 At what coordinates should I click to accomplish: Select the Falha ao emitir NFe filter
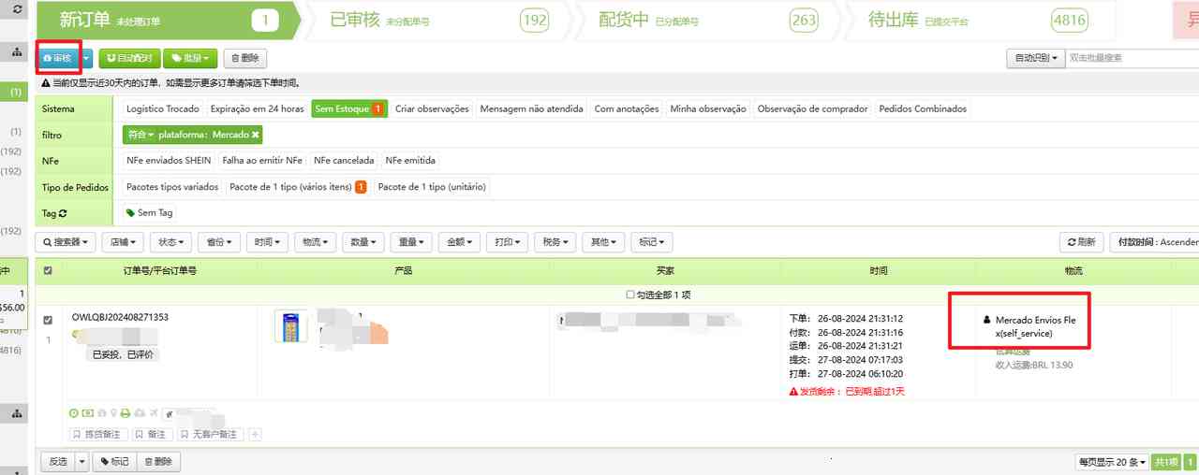(262, 161)
